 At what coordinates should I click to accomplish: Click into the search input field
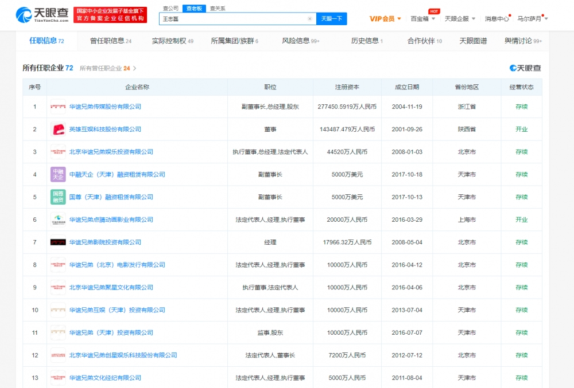click(x=232, y=19)
